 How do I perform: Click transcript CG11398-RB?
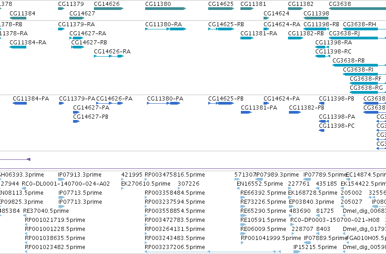click(x=321, y=24)
